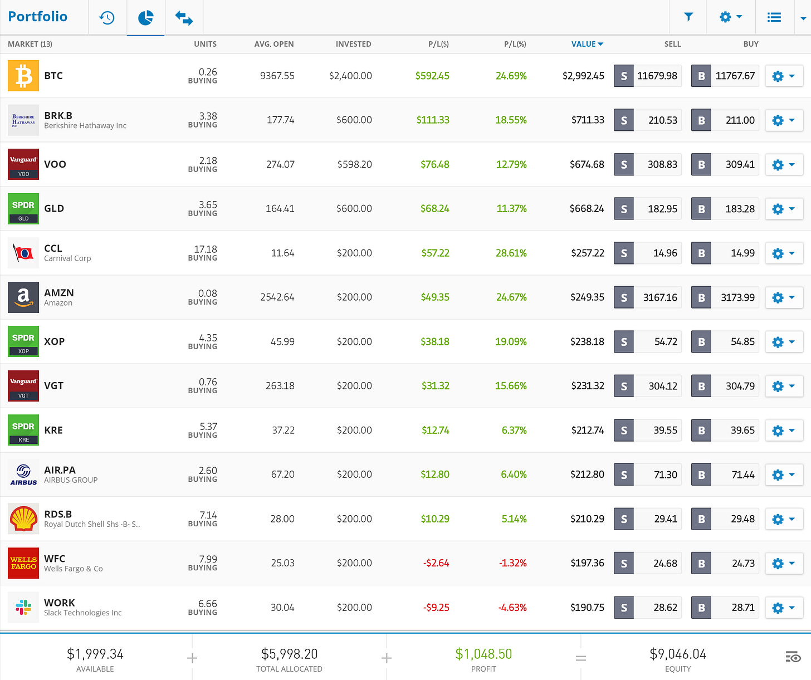
Task: Open the BRK.B row gear dropdown
Action: click(784, 120)
